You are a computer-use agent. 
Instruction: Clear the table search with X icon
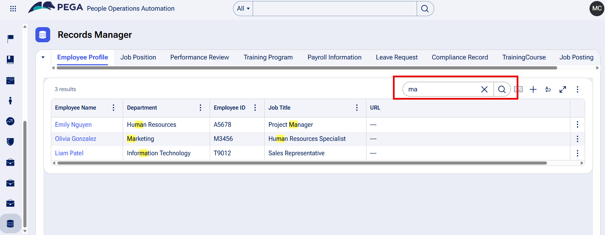[484, 89]
